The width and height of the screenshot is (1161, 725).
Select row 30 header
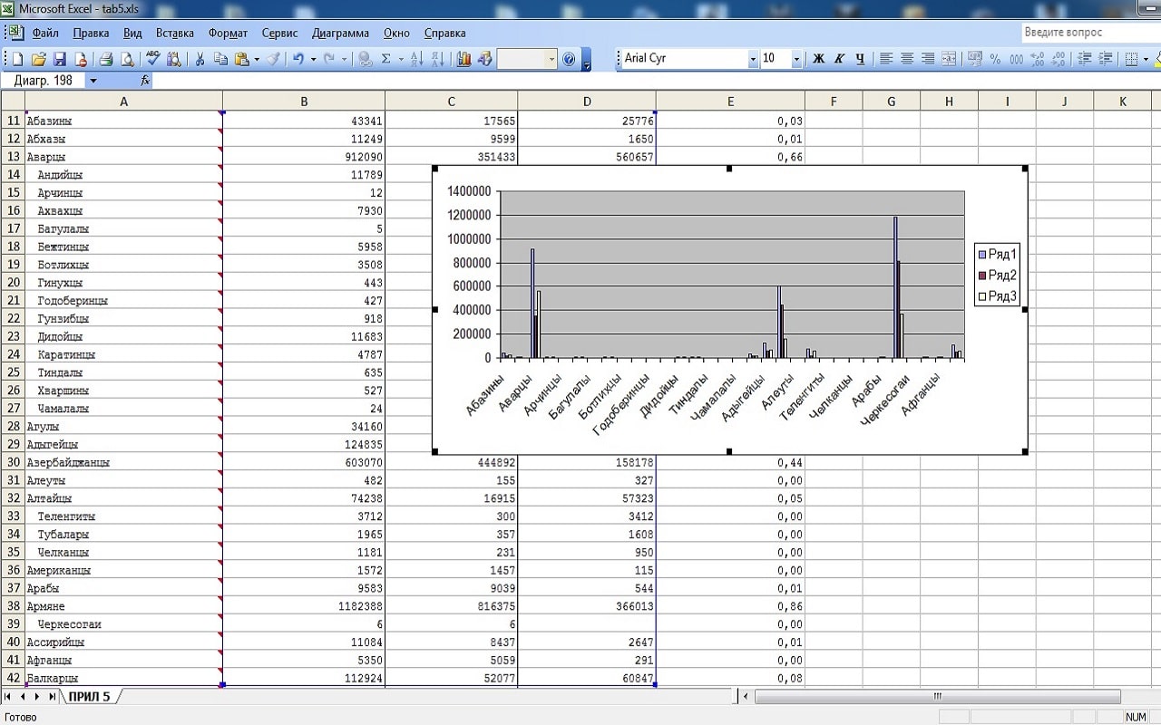pos(13,462)
